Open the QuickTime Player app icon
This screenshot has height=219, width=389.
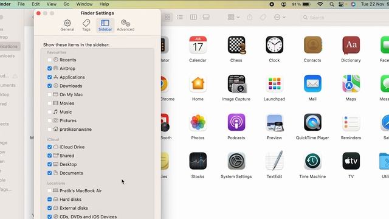click(x=312, y=122)
